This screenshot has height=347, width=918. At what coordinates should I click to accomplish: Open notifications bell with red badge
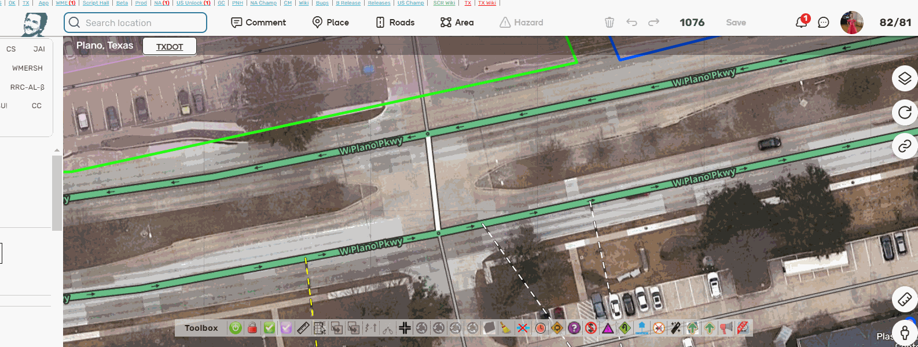click(x=802, y=22)
